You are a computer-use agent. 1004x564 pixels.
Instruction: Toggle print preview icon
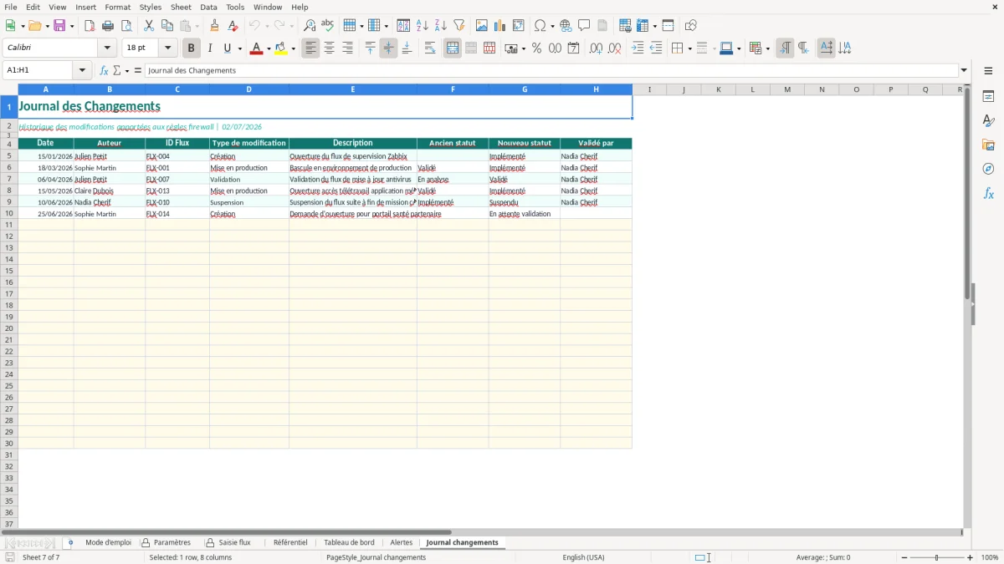coord(126,26)
